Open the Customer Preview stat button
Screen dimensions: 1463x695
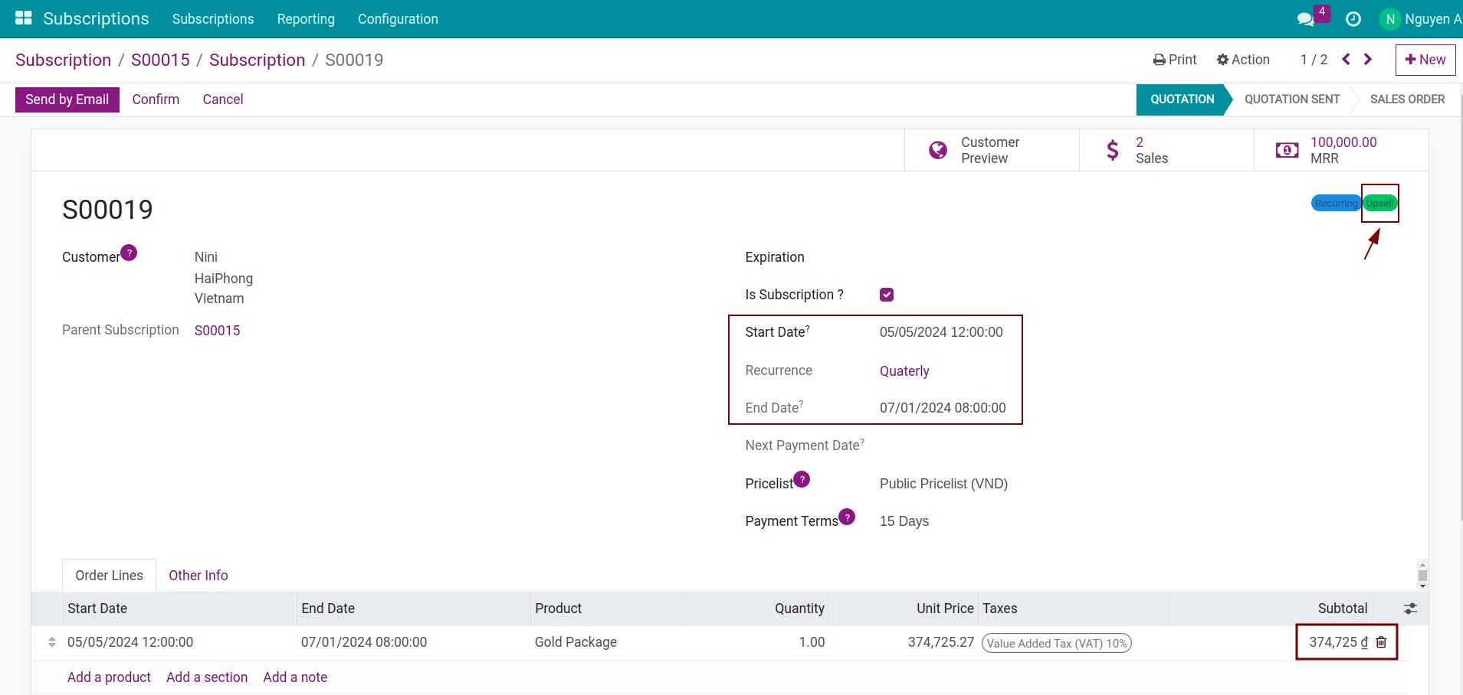[992, 150]
